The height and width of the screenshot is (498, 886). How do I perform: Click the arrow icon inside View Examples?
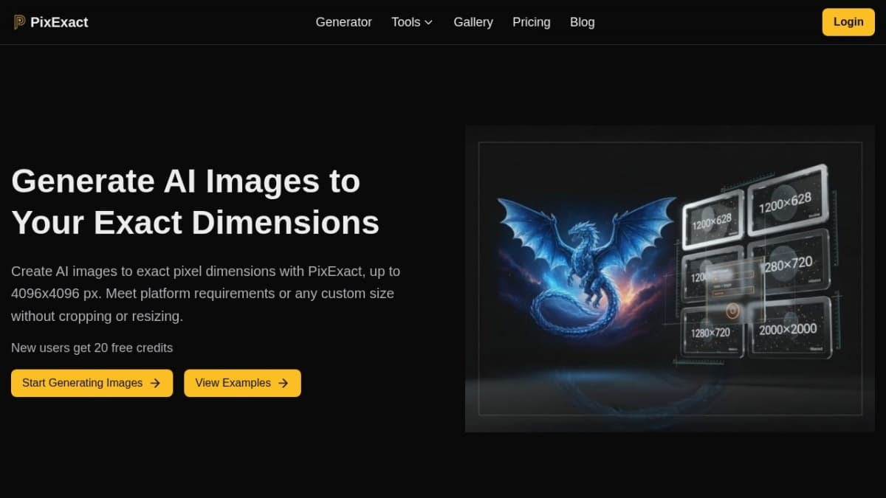coord(283,383)
